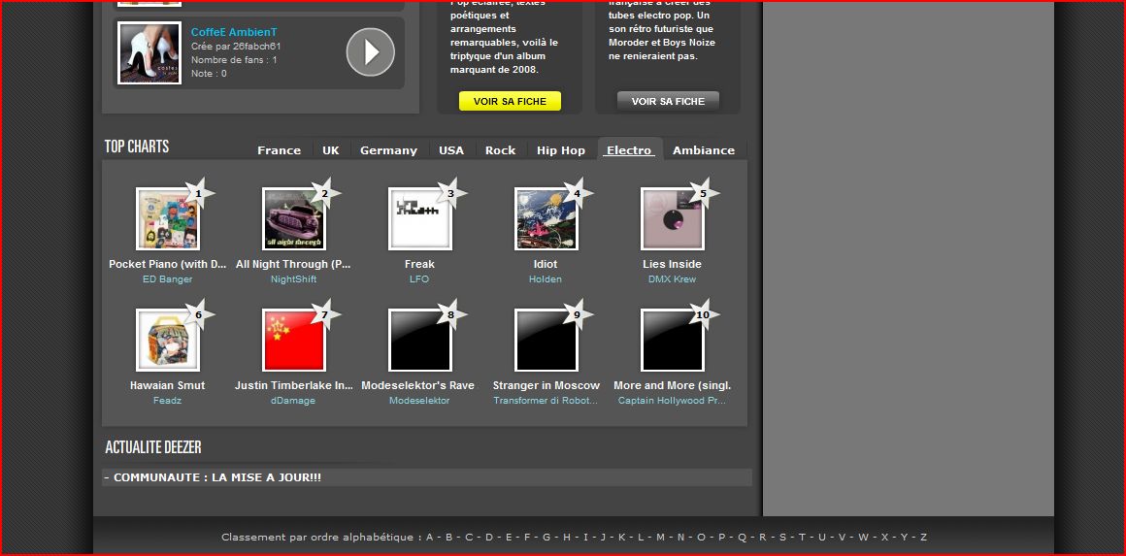Click "Nombre de fans : 1" text

coord(234,59)
